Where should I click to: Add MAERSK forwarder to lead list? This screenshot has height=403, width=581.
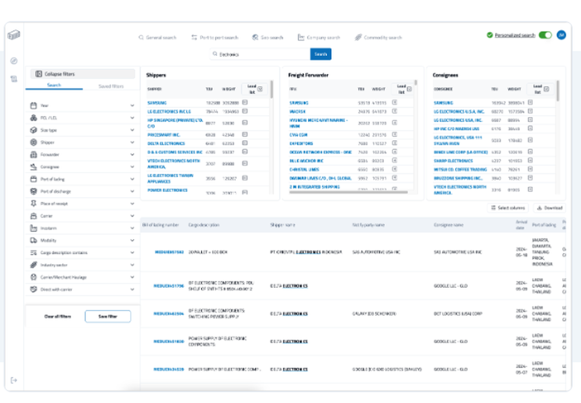pos(394,111)
